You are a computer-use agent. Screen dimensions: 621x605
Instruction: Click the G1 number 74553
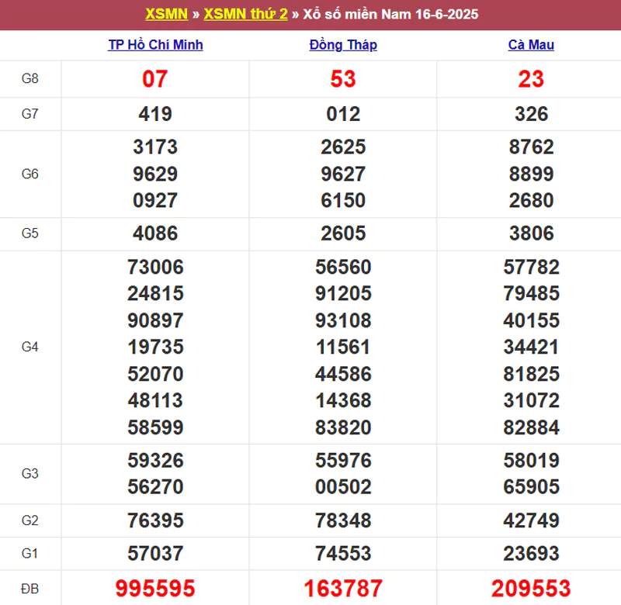tap(343, 553)
